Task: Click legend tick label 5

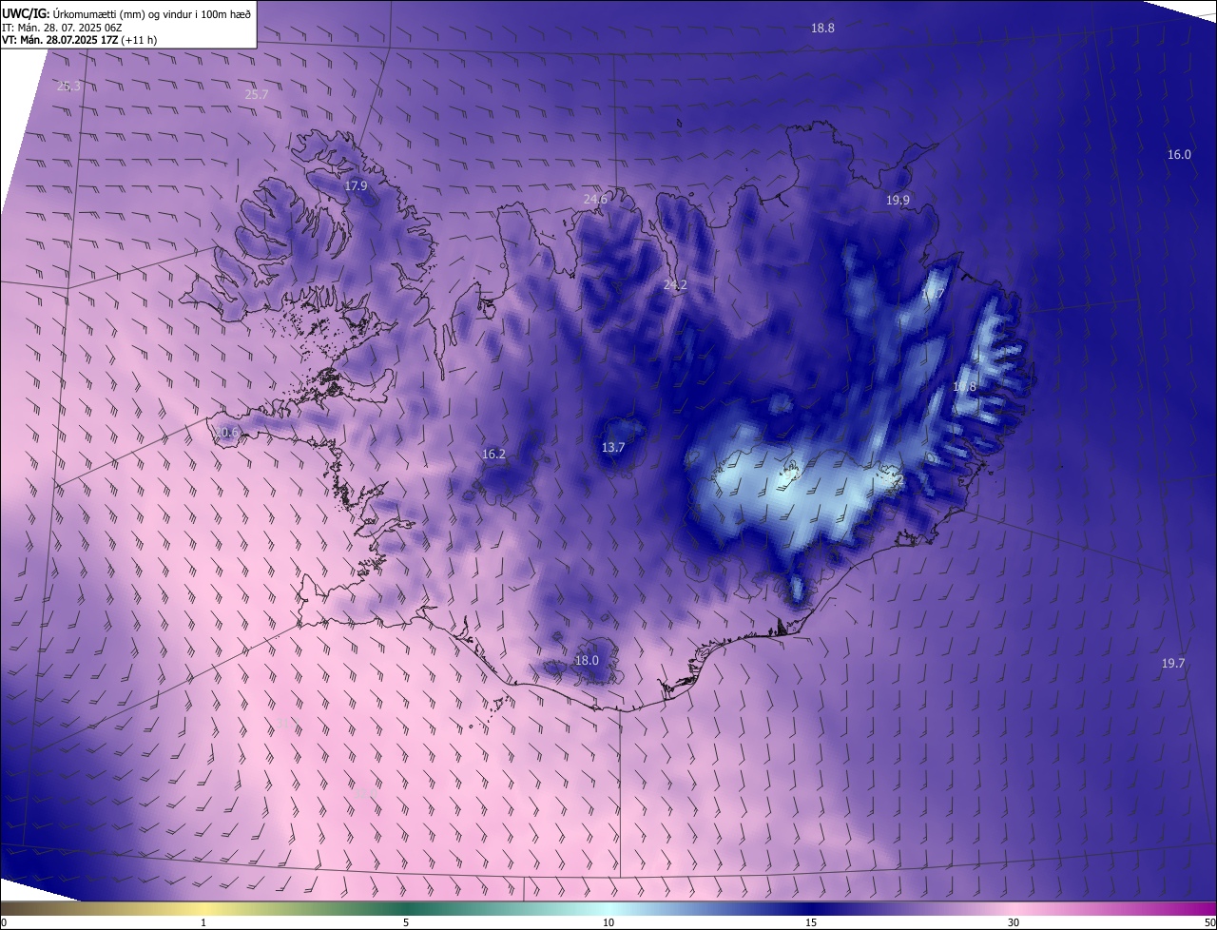Action: (x=406, y=922)
